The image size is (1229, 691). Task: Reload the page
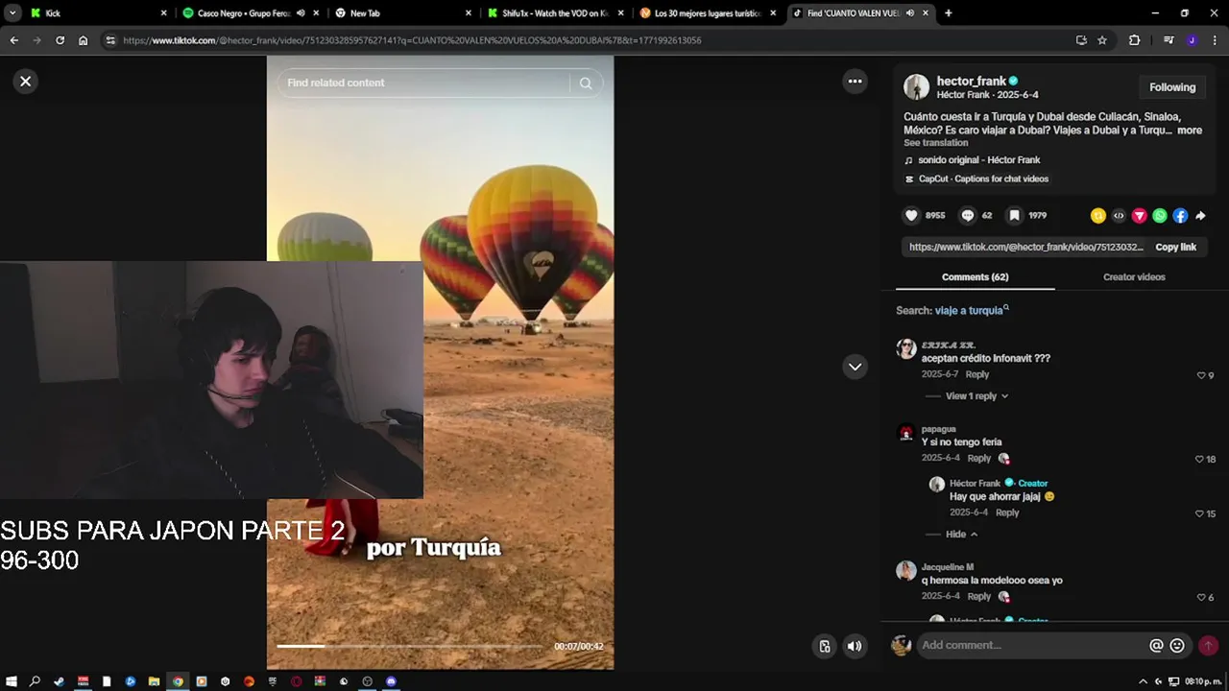(60, 40)
